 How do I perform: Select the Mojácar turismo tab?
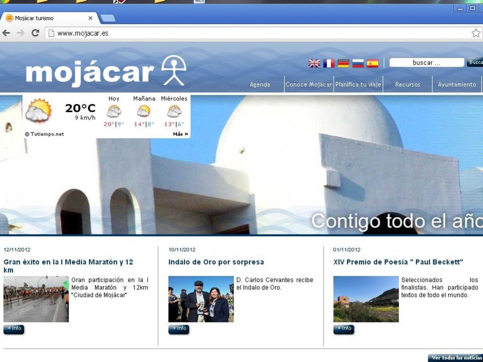49,18
